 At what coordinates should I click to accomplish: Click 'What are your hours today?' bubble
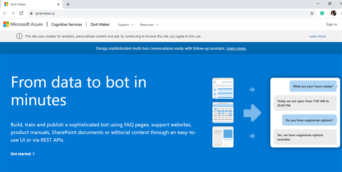[313, 86]
